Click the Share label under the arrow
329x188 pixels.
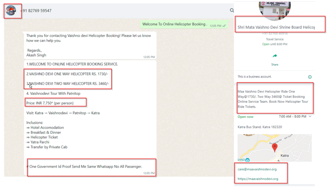(x=275, y=65)
